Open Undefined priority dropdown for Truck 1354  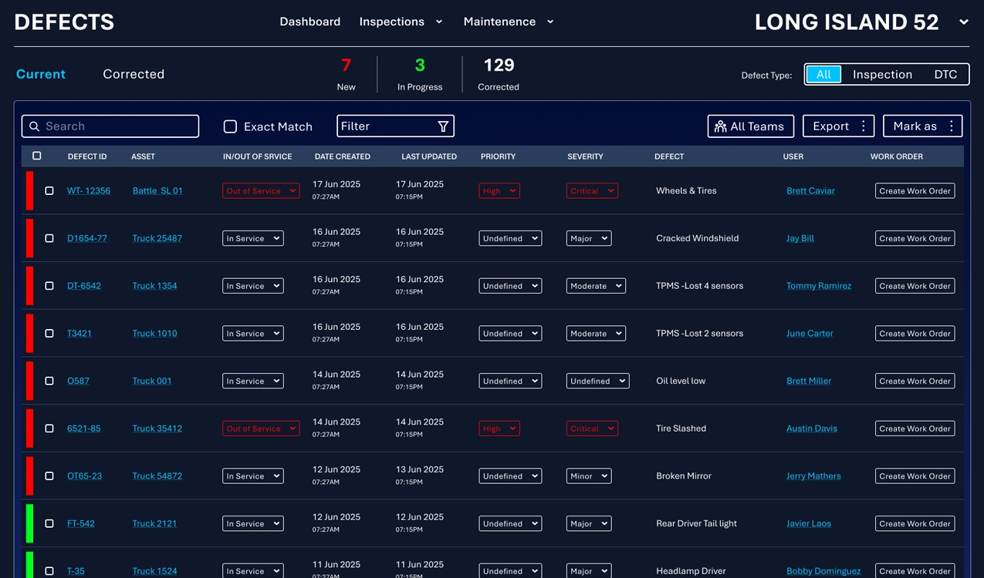click(x=510, y=286)
